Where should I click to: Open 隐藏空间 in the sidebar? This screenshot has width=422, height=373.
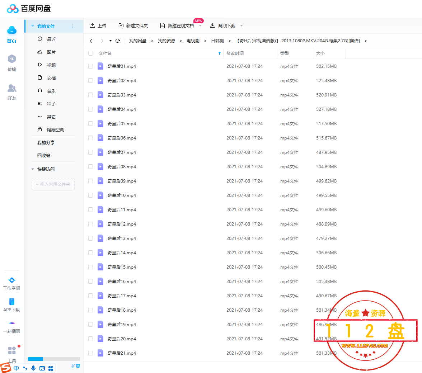coord(55,129)
